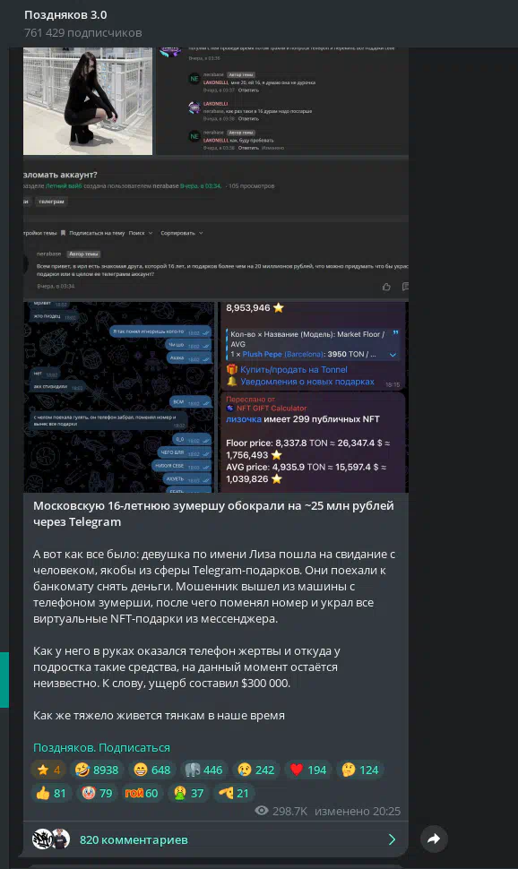The image size is (518, 869).
Task: Add the elephant reaction 446
Action: (x=203, y=770)
